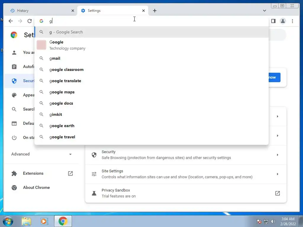303x227 pixels.
Task: Choose the google translate suggestion
Action: (x=151, y=81)
